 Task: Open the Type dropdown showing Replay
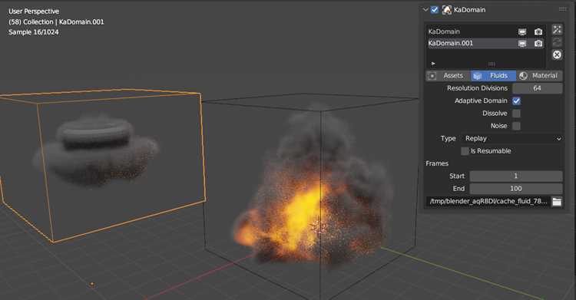[x=512, y=138]
